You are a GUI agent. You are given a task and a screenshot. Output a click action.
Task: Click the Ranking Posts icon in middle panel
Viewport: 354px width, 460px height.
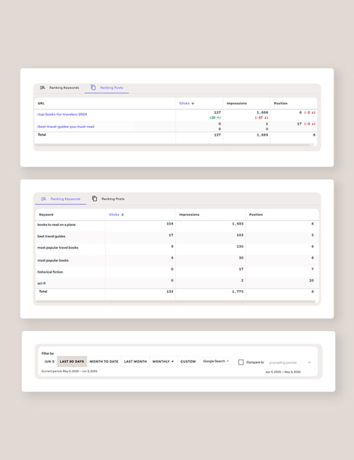click(94, 199)
